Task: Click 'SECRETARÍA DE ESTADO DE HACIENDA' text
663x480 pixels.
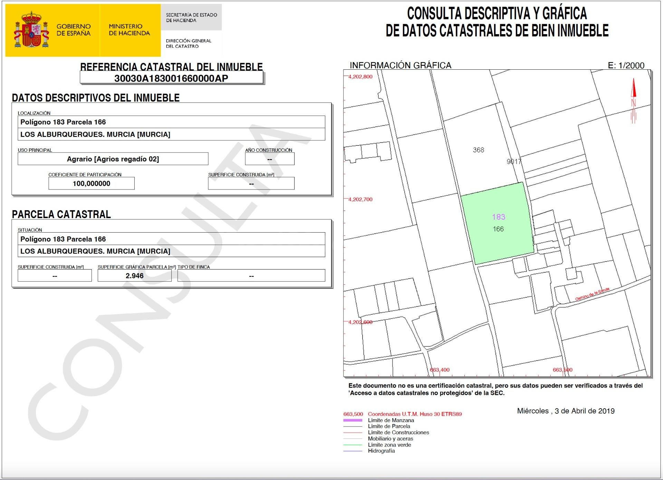Action: coord(192,18)
